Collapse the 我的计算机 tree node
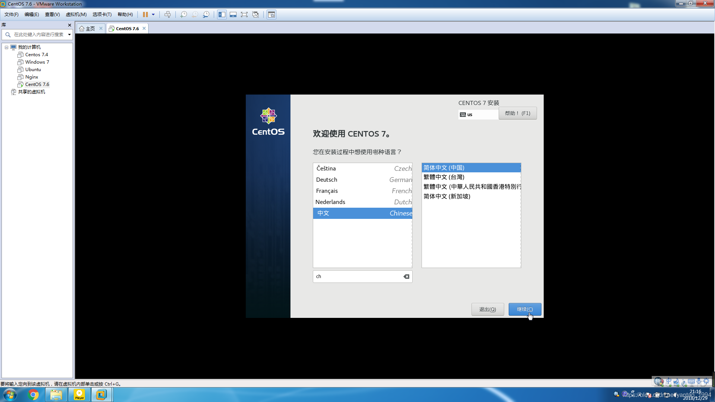 [6, 47]
